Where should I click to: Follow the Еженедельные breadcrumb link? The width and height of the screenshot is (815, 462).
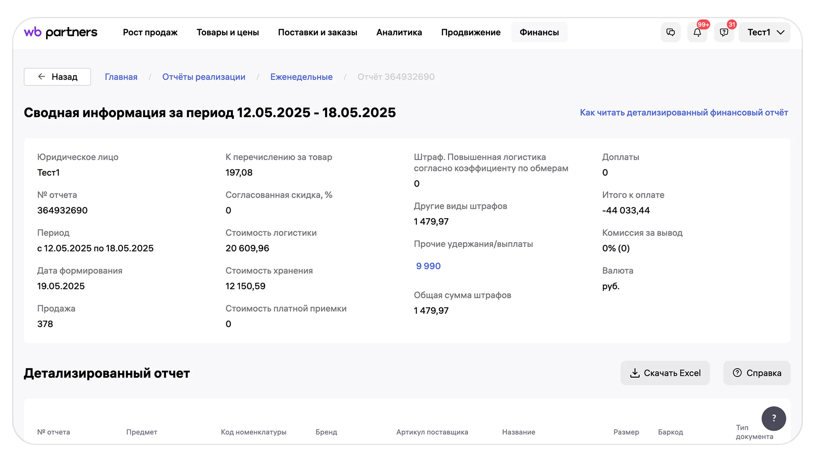(x=302, y=77)
